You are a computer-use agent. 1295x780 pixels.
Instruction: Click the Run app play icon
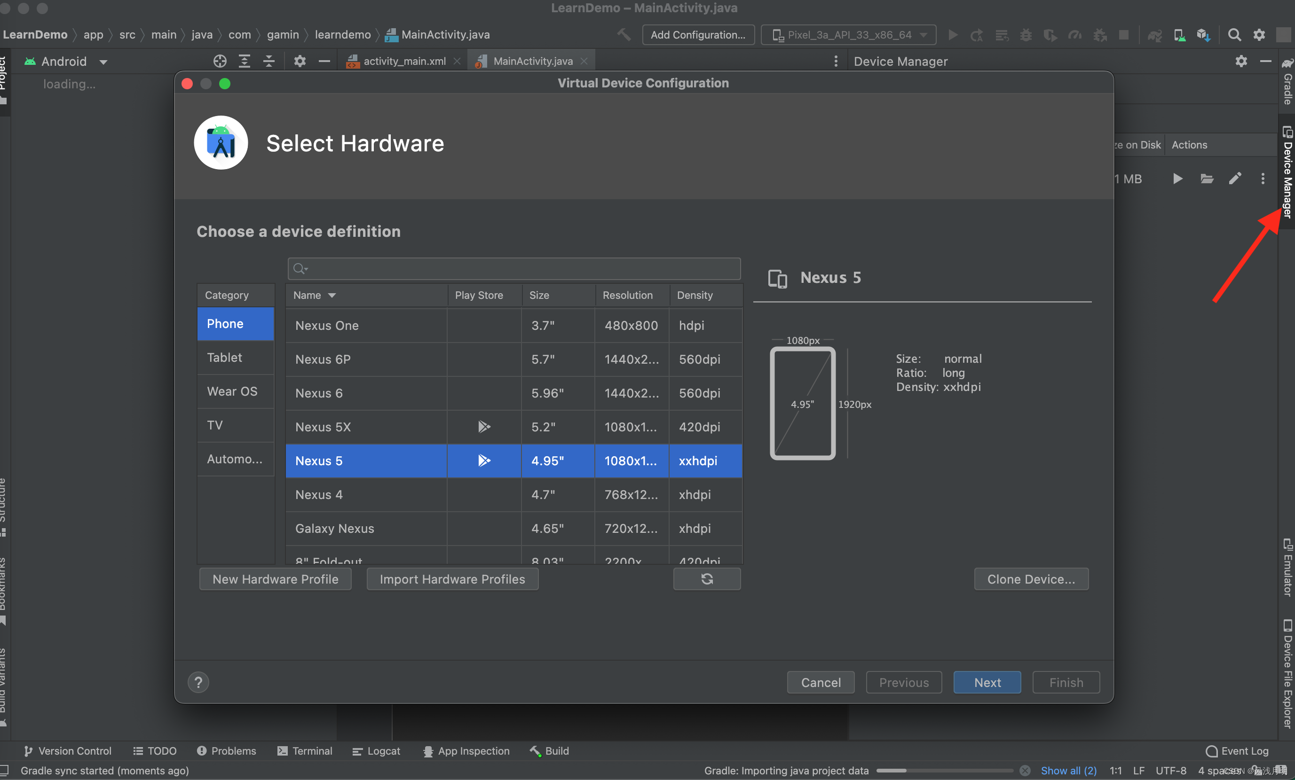point(952,35)
